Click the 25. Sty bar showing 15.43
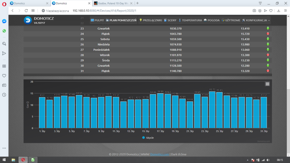 click(x=220, y=110)
